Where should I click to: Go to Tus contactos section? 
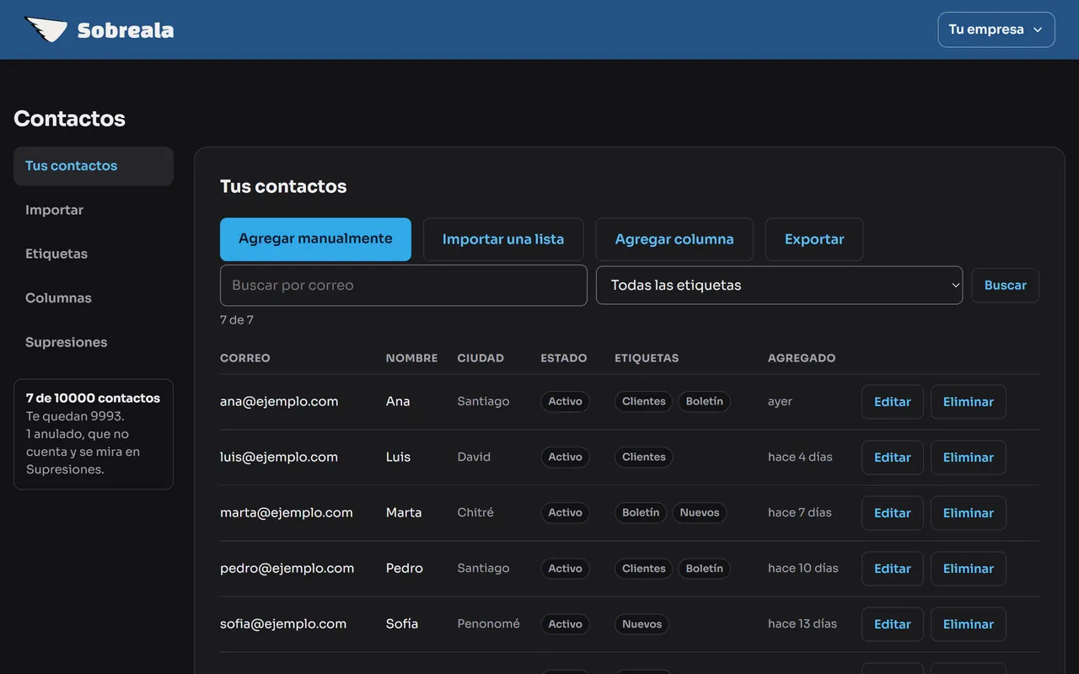click(94, 166)
